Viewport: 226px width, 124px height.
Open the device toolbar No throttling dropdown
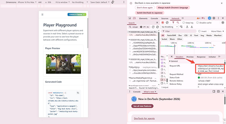click(80, 2)
